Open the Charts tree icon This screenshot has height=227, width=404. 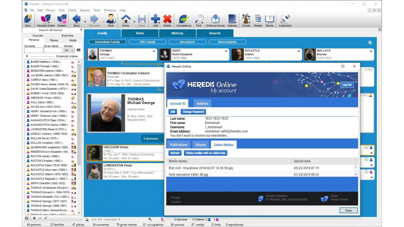coord(246,21)
